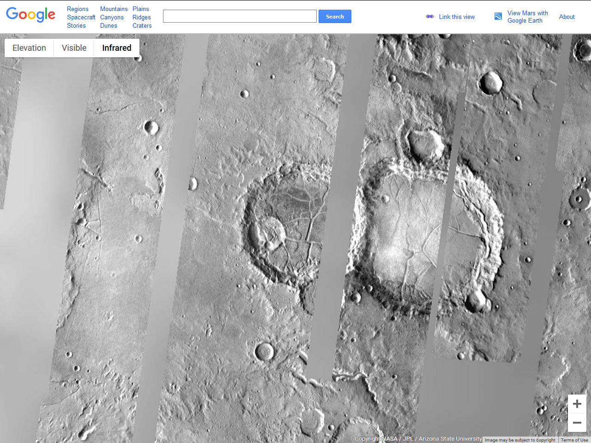Image resolution: width=591 pixels, height=443 pixels.
Task: Open View Mars with Google Earth
Action: click(x=528, y=17)
